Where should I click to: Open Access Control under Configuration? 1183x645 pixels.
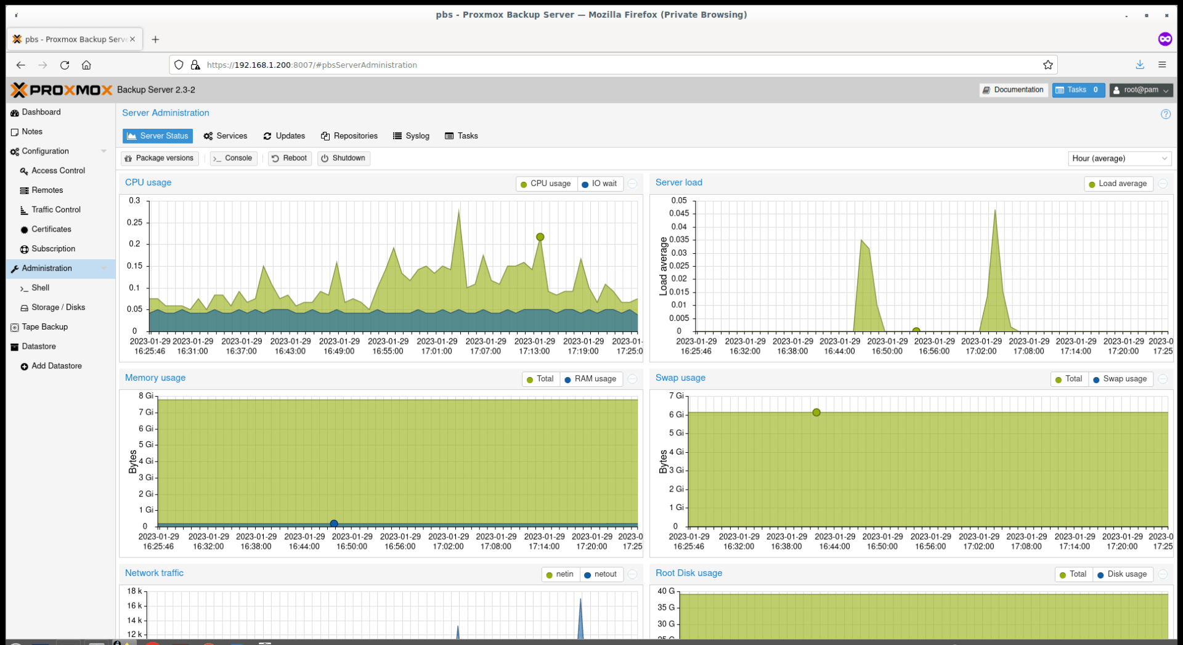(57, 171)
